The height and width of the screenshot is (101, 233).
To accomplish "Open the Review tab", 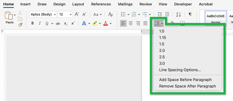I will click(145, 4).
